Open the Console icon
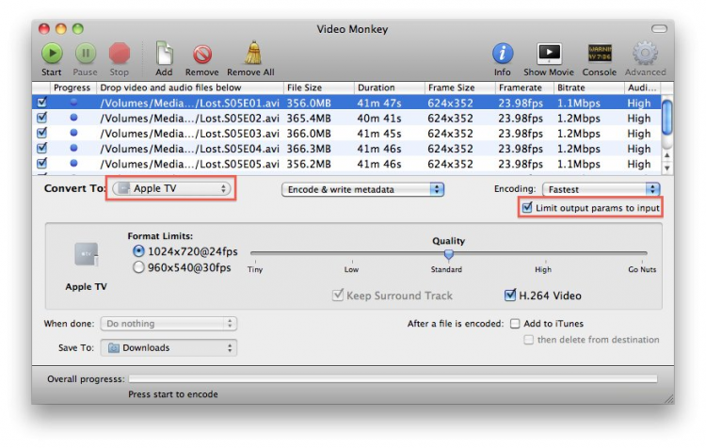The image size is (706, 448). pyautogui.click(x=600, y=53)
